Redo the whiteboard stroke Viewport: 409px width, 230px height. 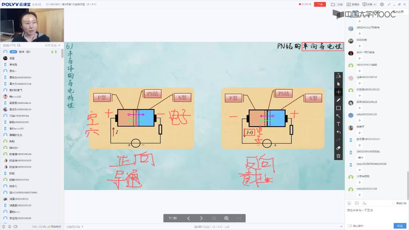(338, 140)
